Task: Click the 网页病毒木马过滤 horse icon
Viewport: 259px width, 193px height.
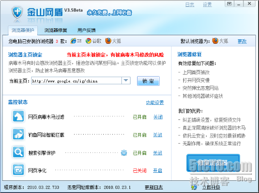Action: pos(18,116)
